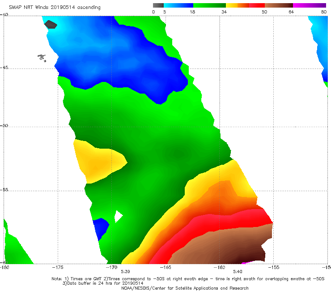Click the isolated yellow wind patch in green swath
This screenshot has height=291, width=331.
click(99, 162)
